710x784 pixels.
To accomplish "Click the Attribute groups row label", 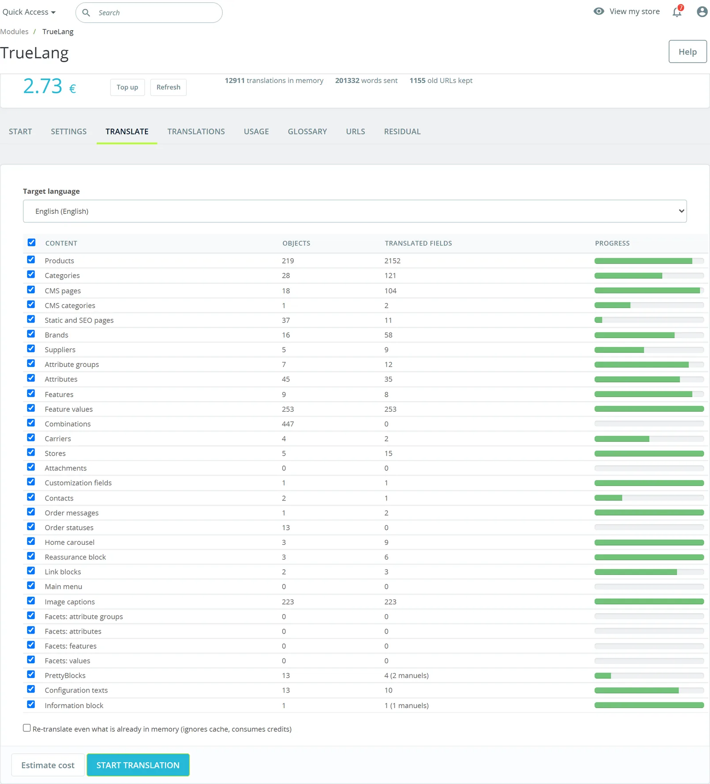I will pyautogui.click(x=72, y=364).
